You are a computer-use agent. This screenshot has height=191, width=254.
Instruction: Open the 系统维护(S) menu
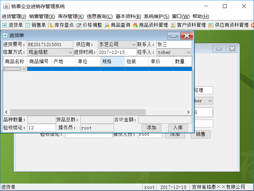coord(156,16)
